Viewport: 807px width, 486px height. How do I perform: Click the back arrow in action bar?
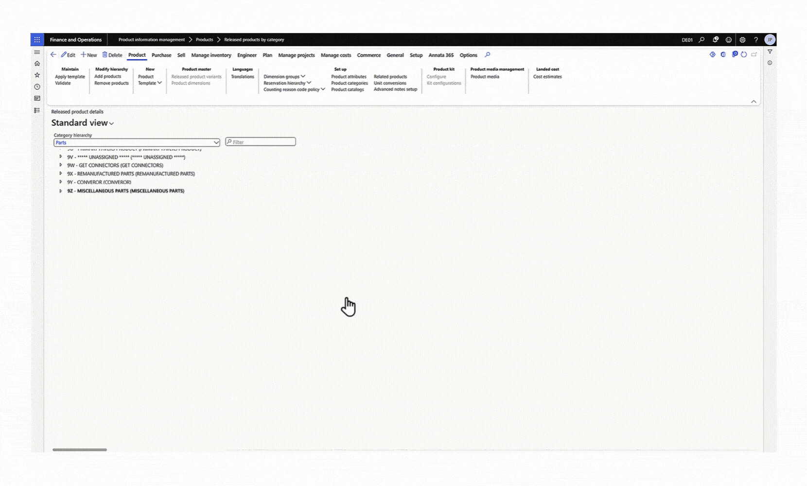53,55
